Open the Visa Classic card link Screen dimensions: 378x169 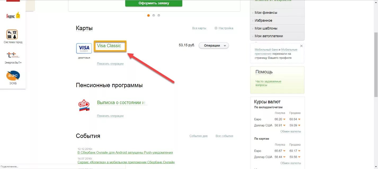(x=109, y=46)
